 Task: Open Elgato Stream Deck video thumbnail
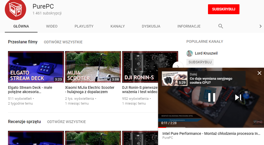pos(36,67)
